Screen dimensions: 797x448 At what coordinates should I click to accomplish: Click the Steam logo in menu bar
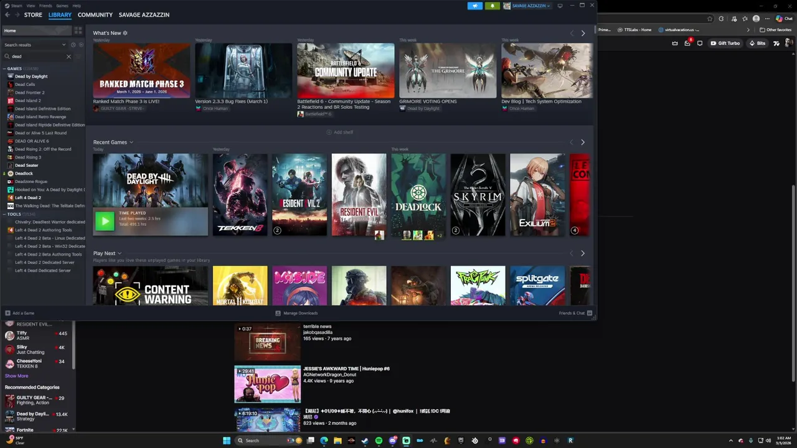click(x=7, y=6)
